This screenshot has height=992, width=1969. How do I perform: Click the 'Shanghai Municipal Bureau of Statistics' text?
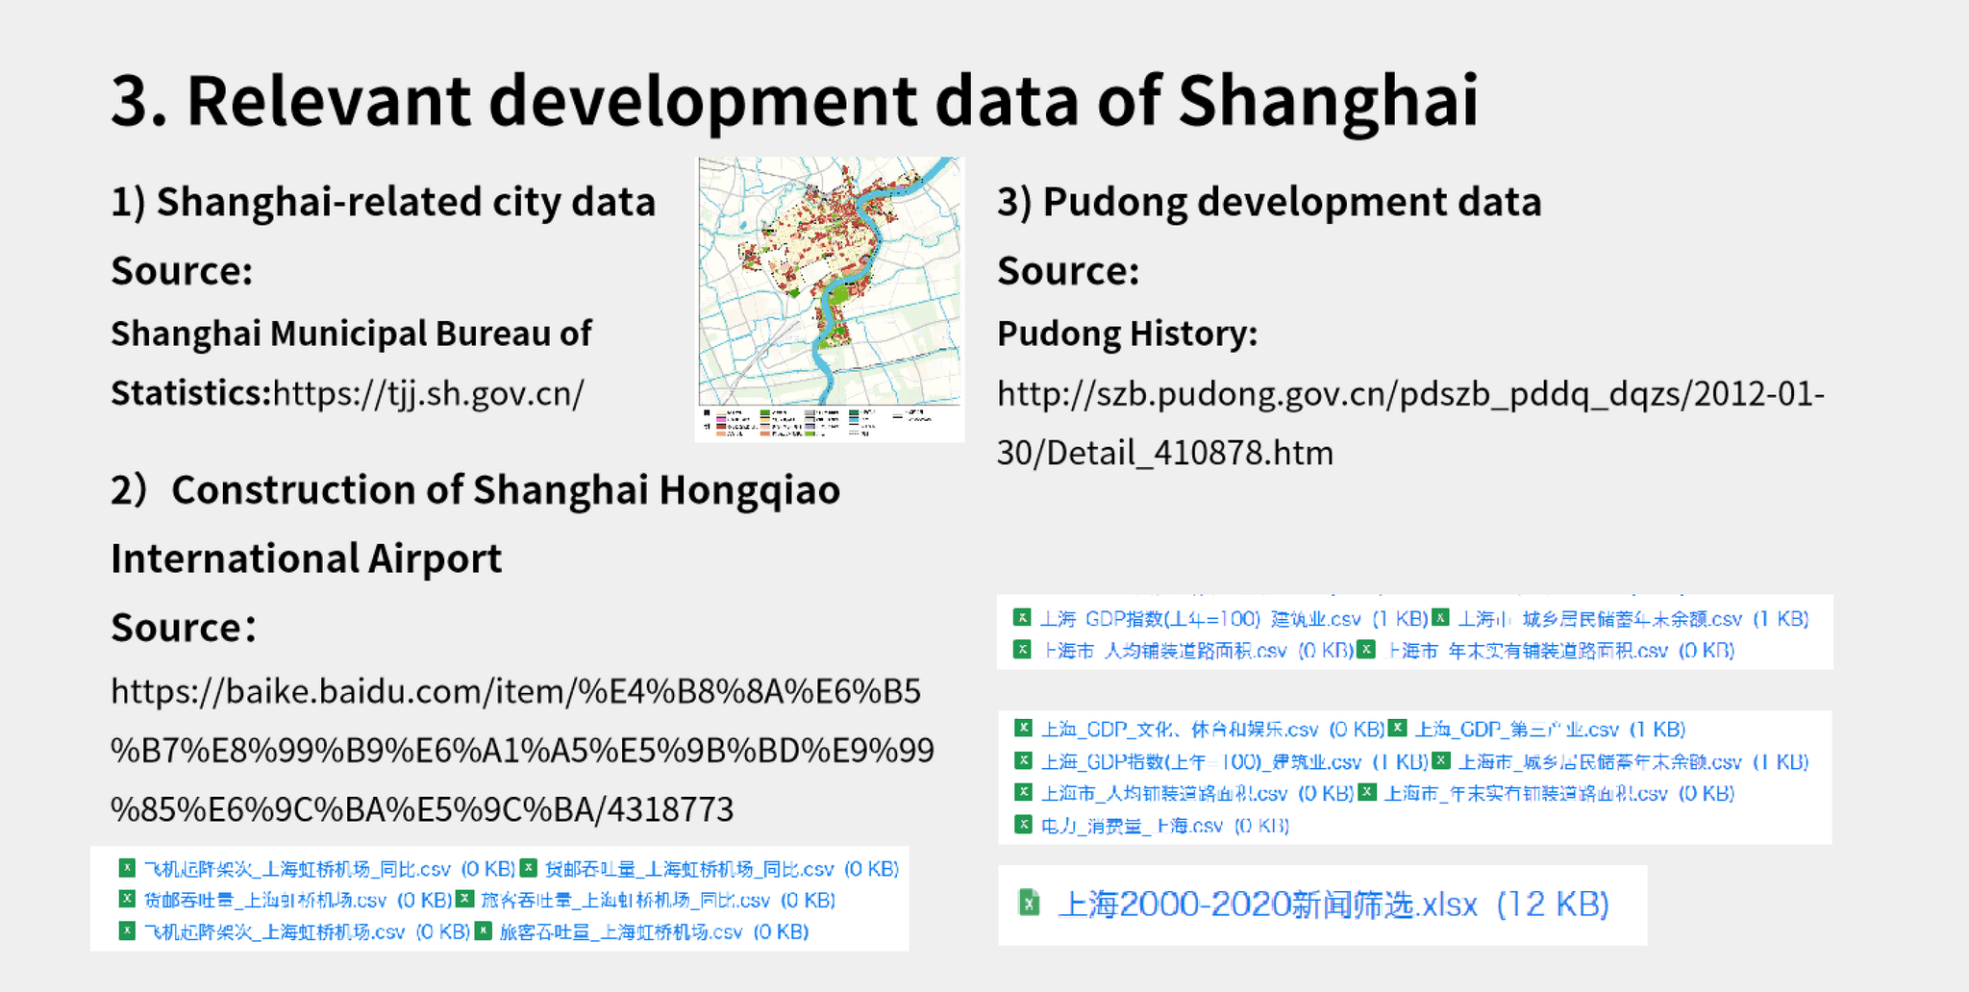coord(351,363)
